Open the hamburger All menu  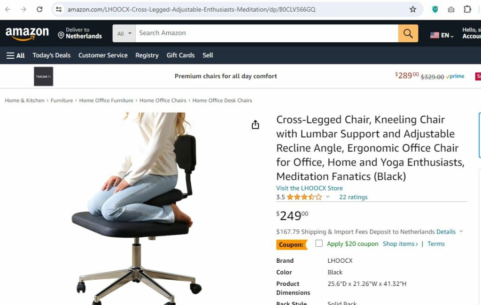click(16, 55)
